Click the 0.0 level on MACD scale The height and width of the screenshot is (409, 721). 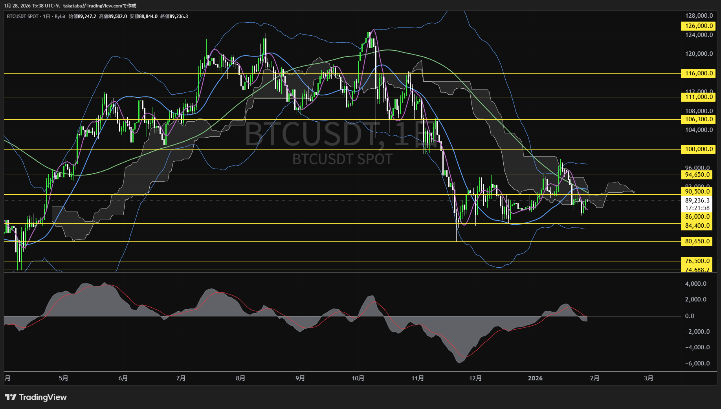tap(690, 316)
